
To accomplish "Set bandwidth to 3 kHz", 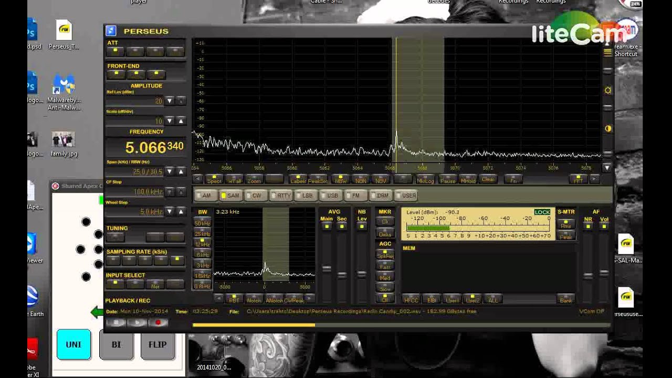I will point(202,265).
